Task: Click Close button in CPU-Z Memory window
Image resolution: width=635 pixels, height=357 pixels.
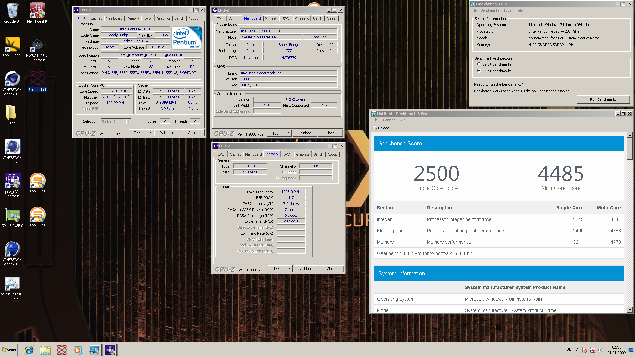Action: click(x=331, y=269)
